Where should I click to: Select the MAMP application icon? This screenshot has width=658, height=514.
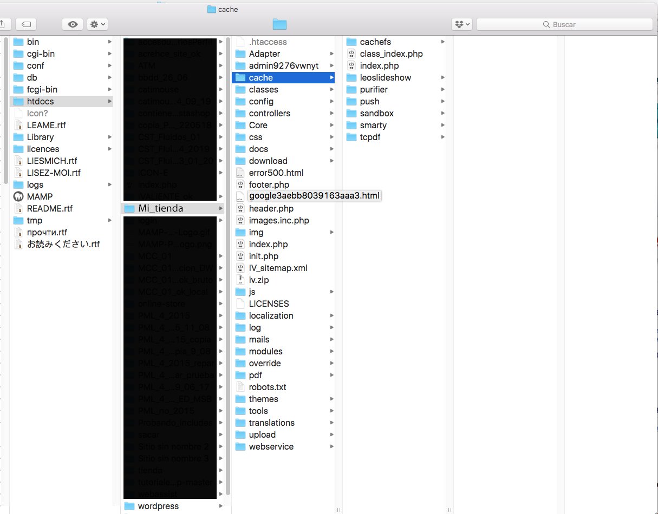[18, 196]
